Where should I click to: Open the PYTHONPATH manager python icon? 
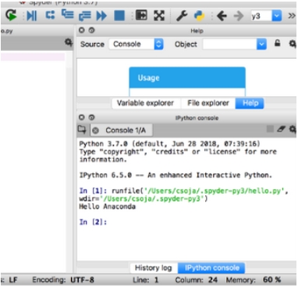200,16
